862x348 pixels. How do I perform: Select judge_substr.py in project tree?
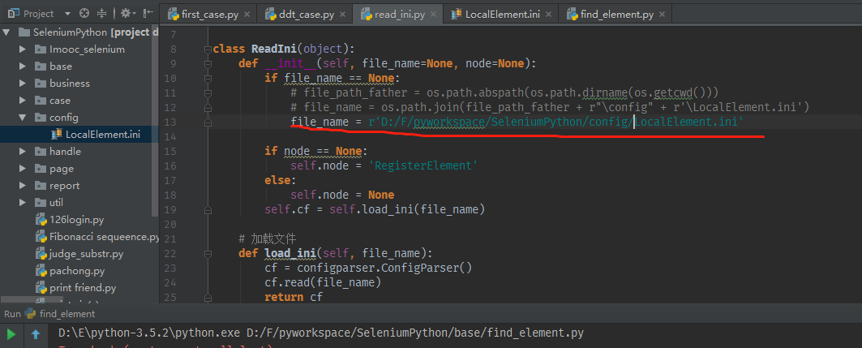pos(86,253)
